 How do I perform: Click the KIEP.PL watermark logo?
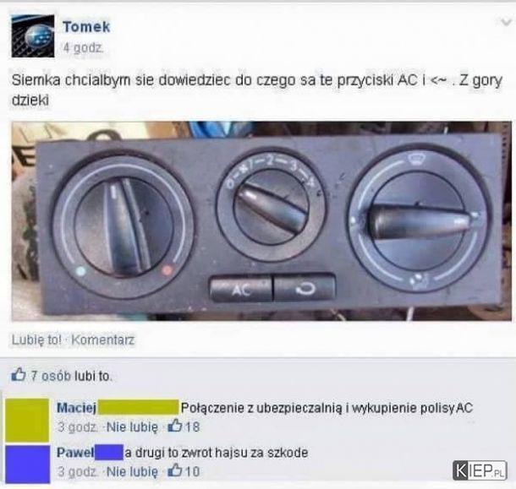(480, 470)
